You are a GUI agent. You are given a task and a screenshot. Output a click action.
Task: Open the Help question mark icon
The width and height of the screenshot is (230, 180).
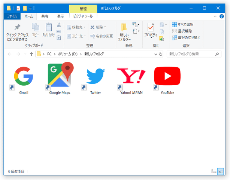pos(221,16)
